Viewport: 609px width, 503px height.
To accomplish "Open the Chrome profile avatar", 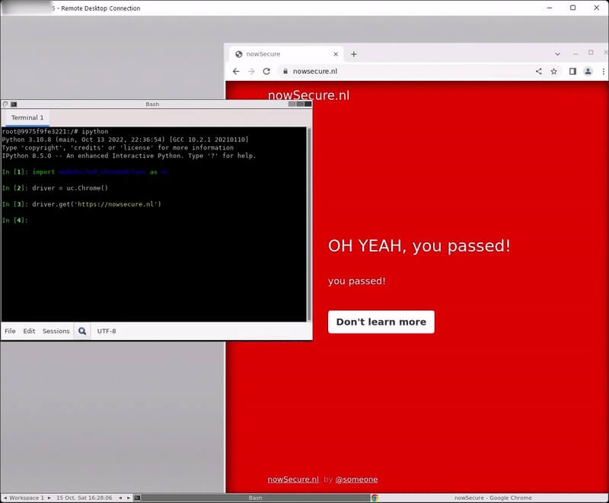I will click(588, 71).
